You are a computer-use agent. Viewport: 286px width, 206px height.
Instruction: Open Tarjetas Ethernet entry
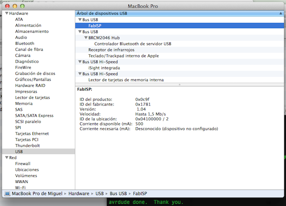coord(32,134)
